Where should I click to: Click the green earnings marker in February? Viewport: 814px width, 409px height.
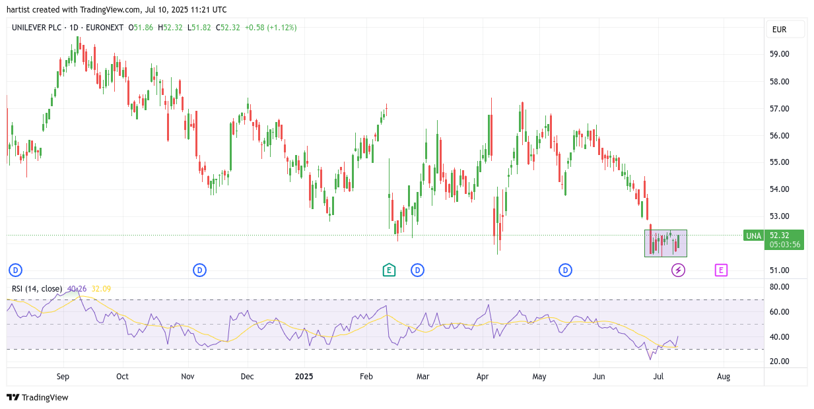pyautogui.click(x=389, y=270)
